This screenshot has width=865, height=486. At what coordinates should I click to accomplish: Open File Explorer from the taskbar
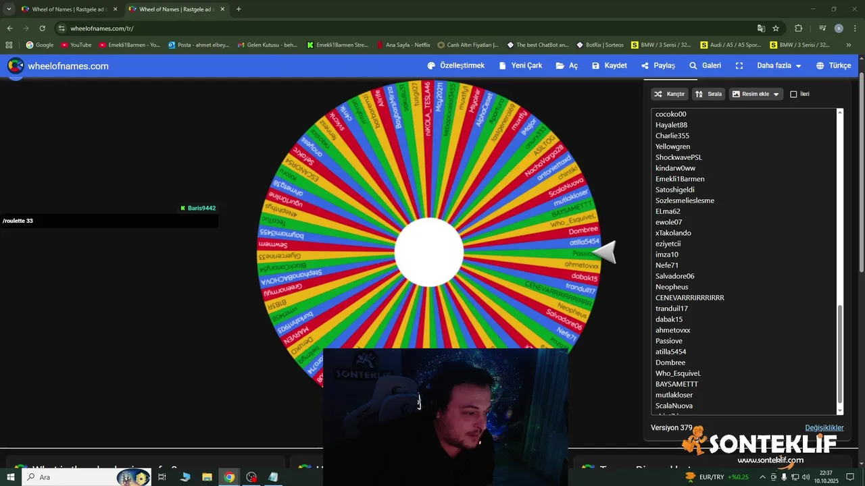click(207, 477)
